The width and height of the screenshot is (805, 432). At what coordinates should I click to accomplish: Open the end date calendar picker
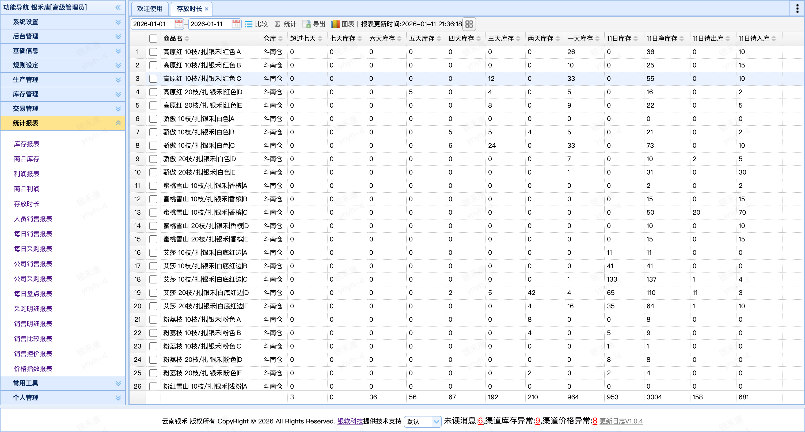236,24
